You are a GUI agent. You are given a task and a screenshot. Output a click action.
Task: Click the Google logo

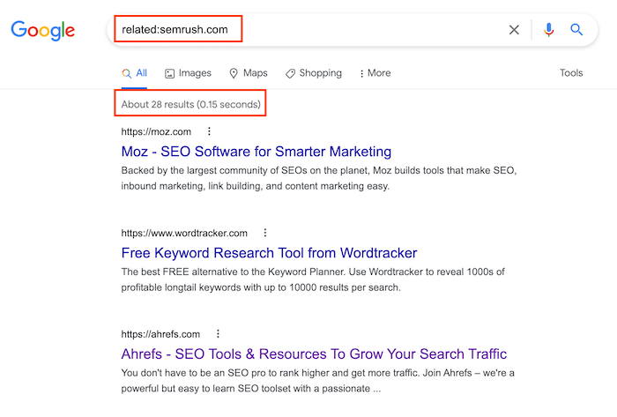click(43, 30)
